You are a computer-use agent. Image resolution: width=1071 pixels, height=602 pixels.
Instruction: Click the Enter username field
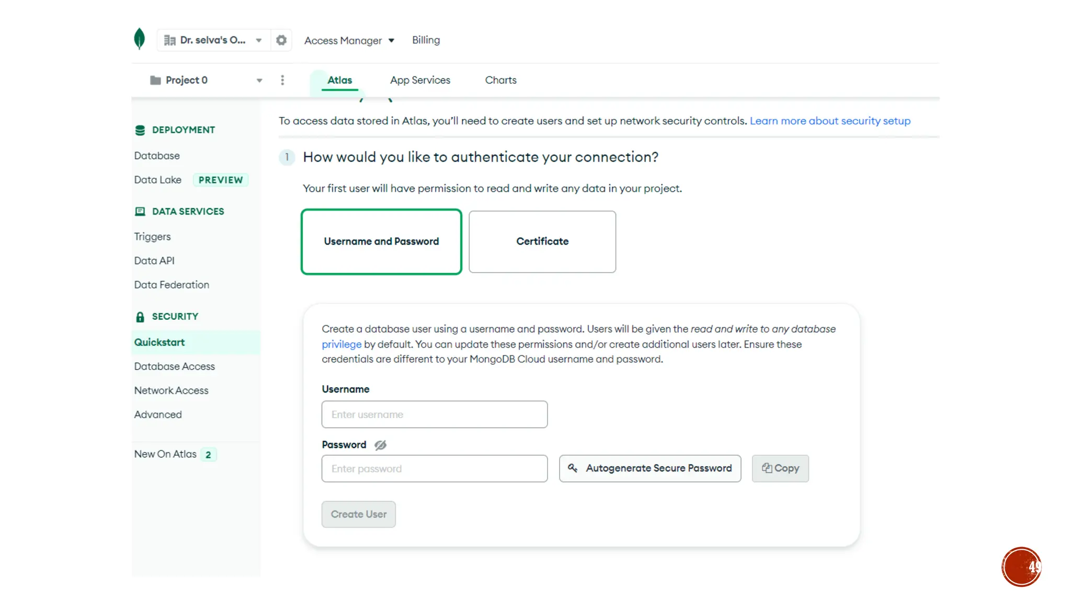434,415
